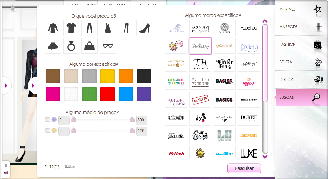The image size is (328, 179).
Task: Pick the brown color swatch
Action: tap(53, 76)
